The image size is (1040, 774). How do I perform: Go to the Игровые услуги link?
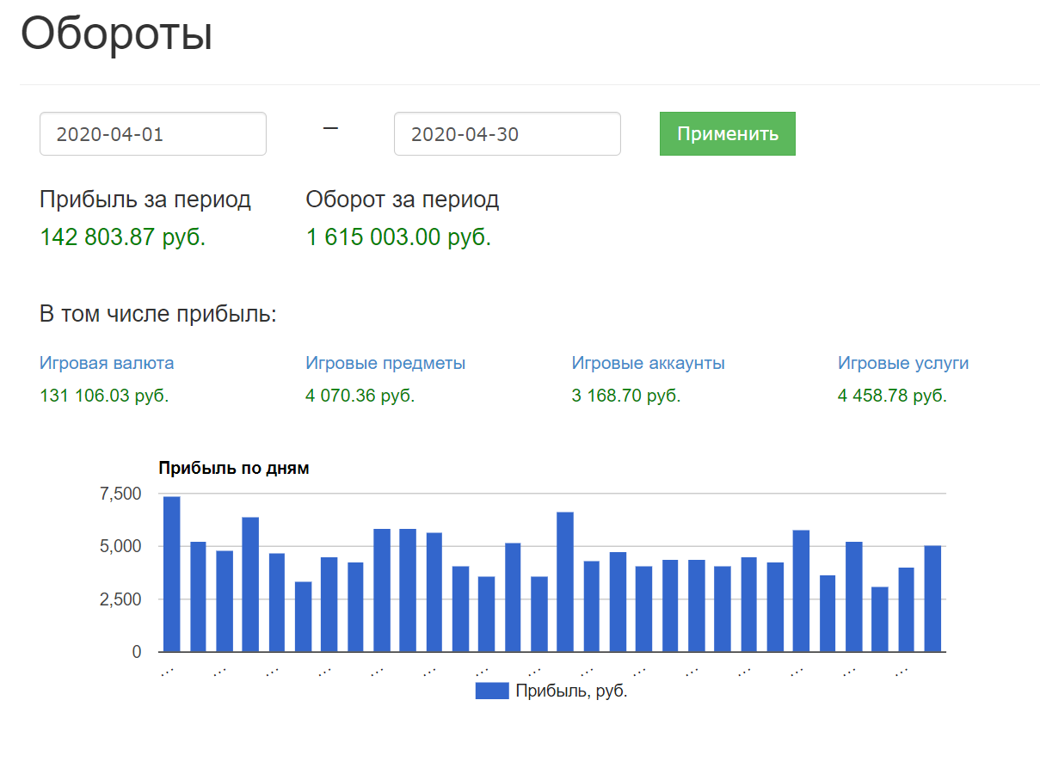coord(902,363)
